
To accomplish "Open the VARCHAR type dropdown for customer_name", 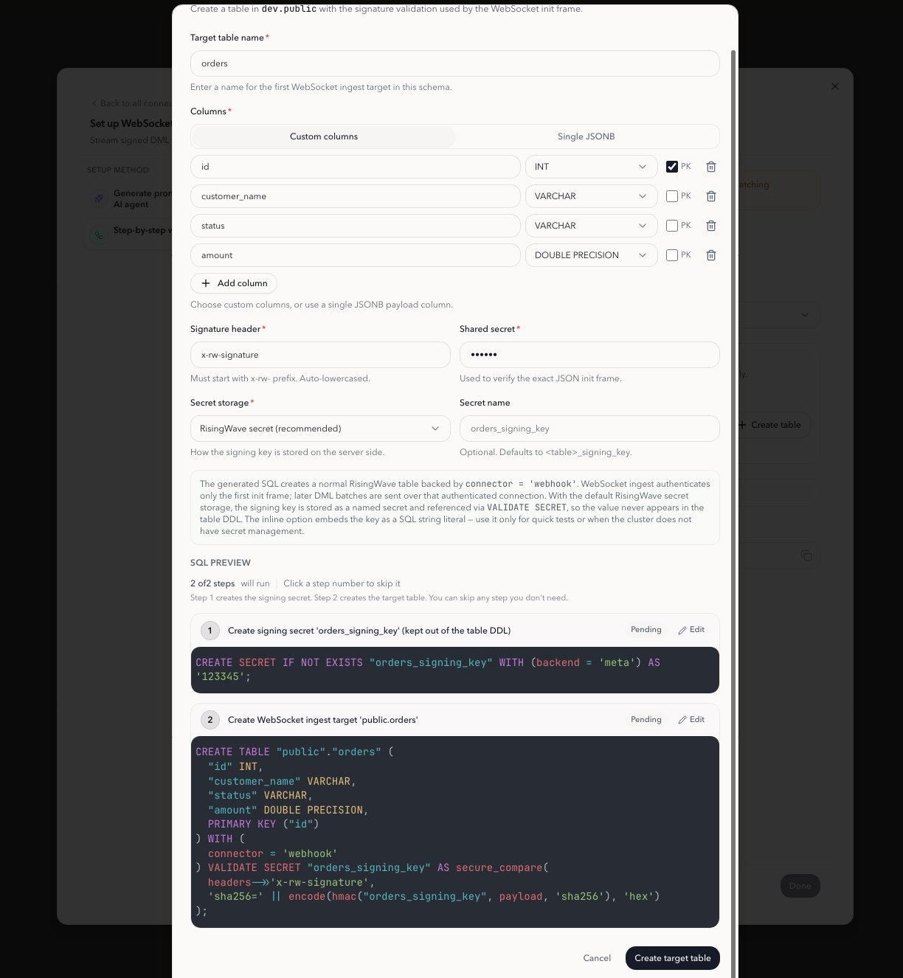I will (591, 196).
